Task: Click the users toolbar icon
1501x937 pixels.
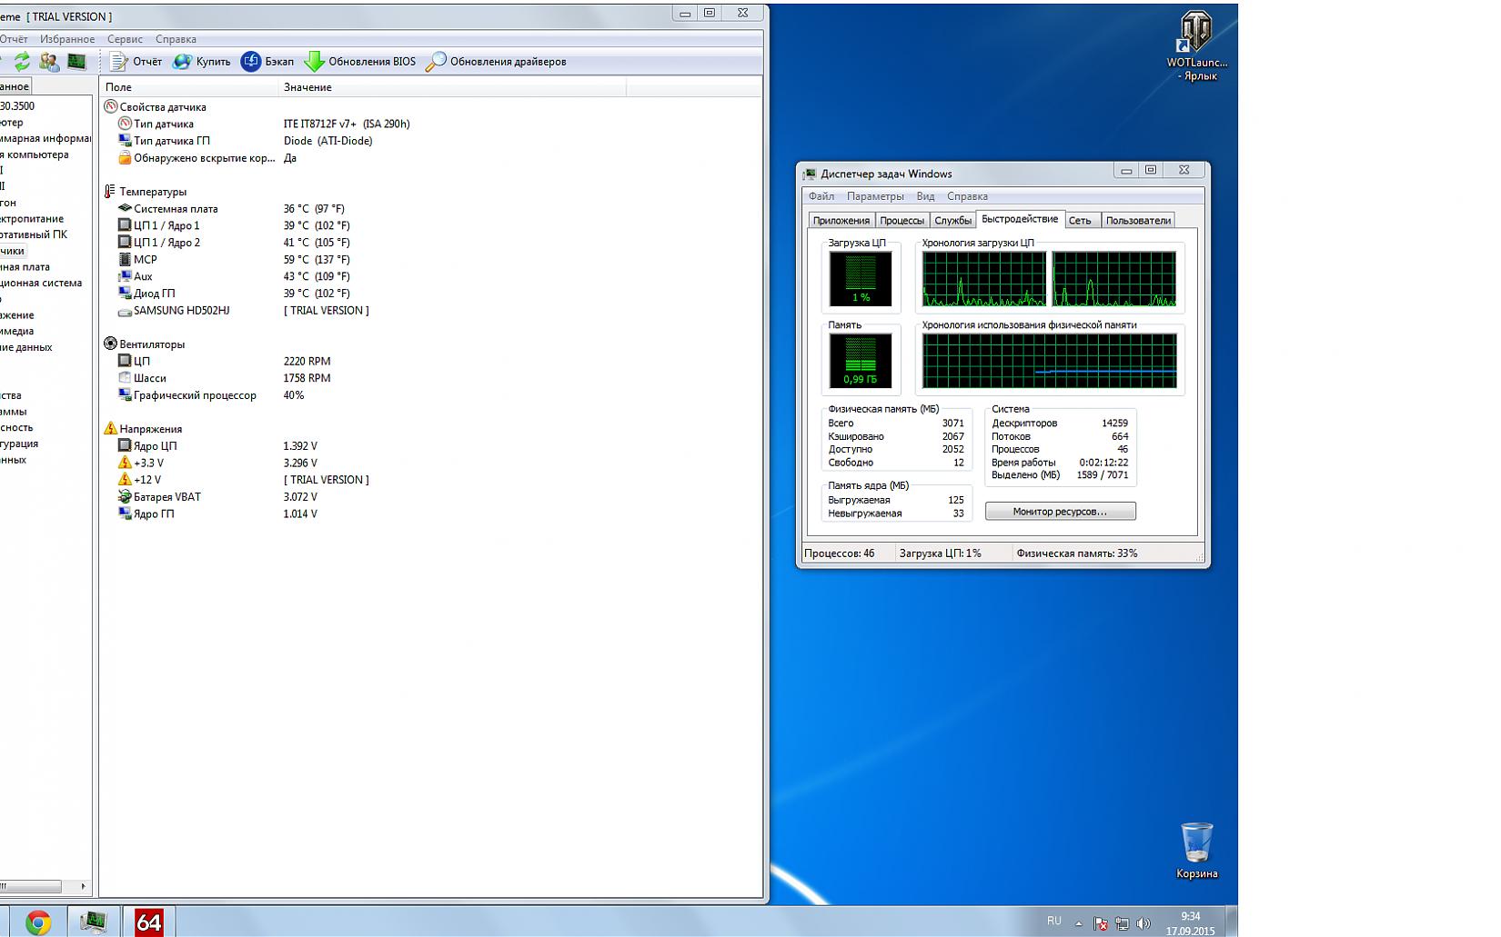Action: tap(49, 62)
